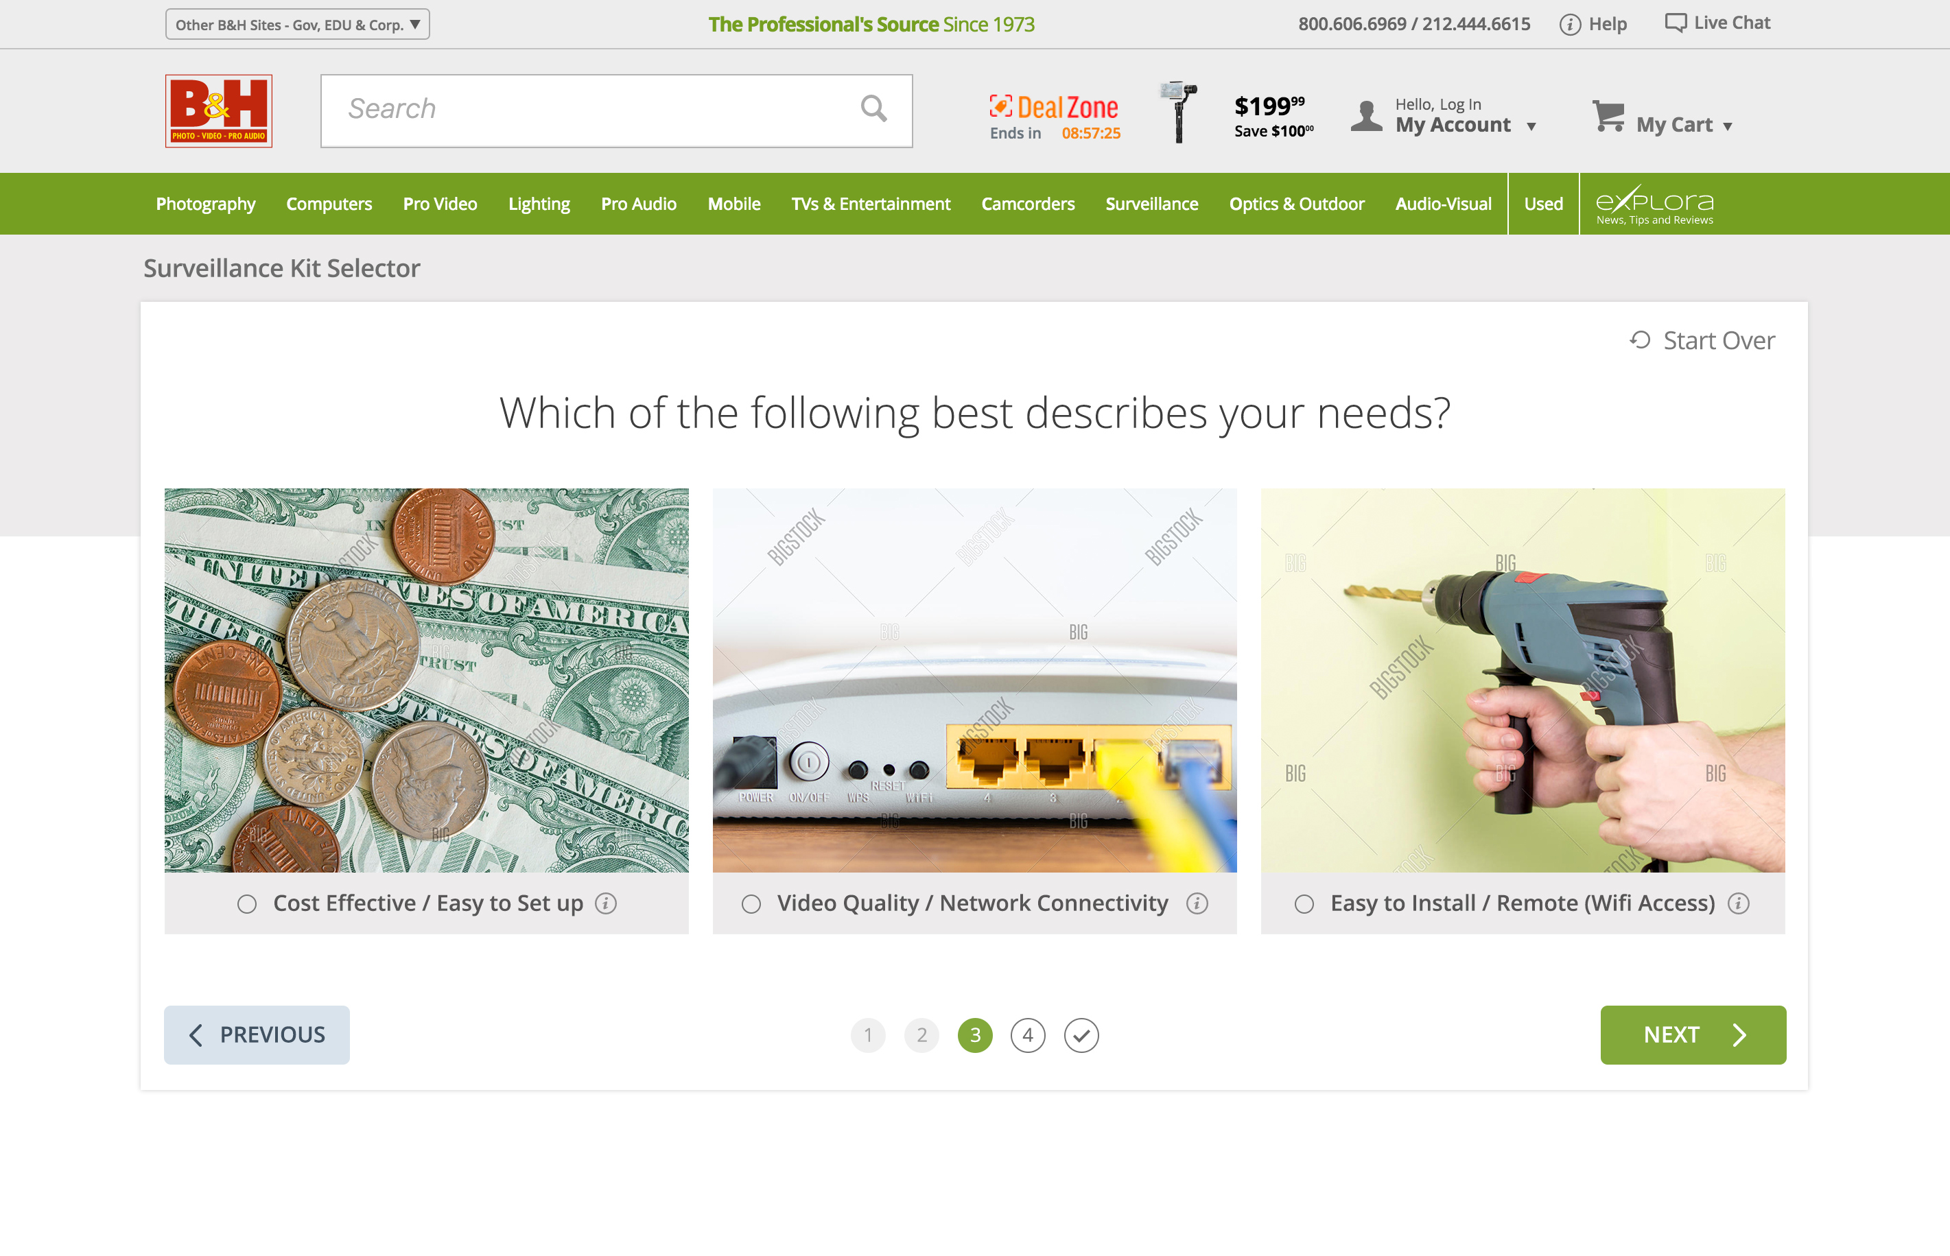
Task: Click the NEXT button
Action: (x=1693, y=1034)
